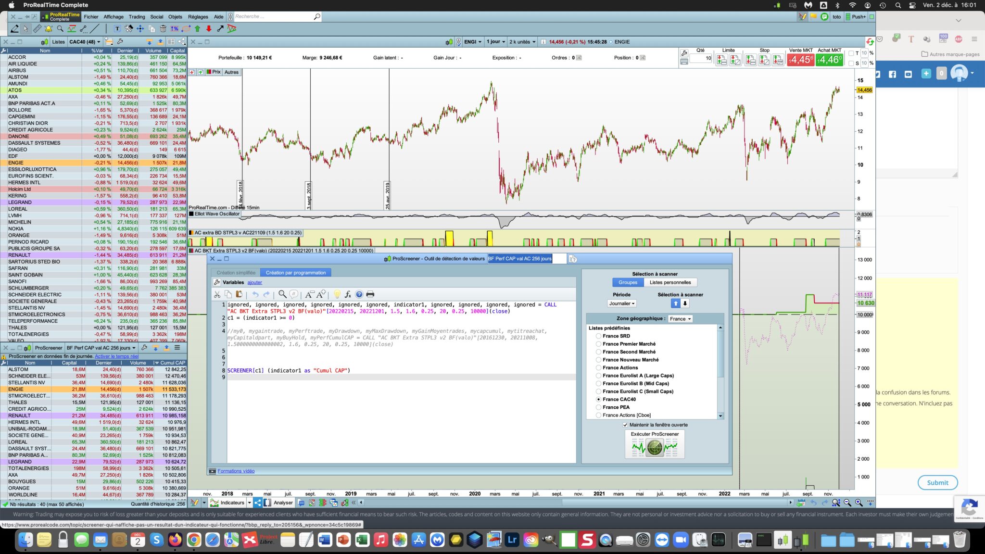
Task: Click the light bulb hint icon
Action: [x=337, y=294]
